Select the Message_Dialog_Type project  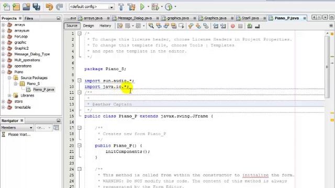point(32,54)
